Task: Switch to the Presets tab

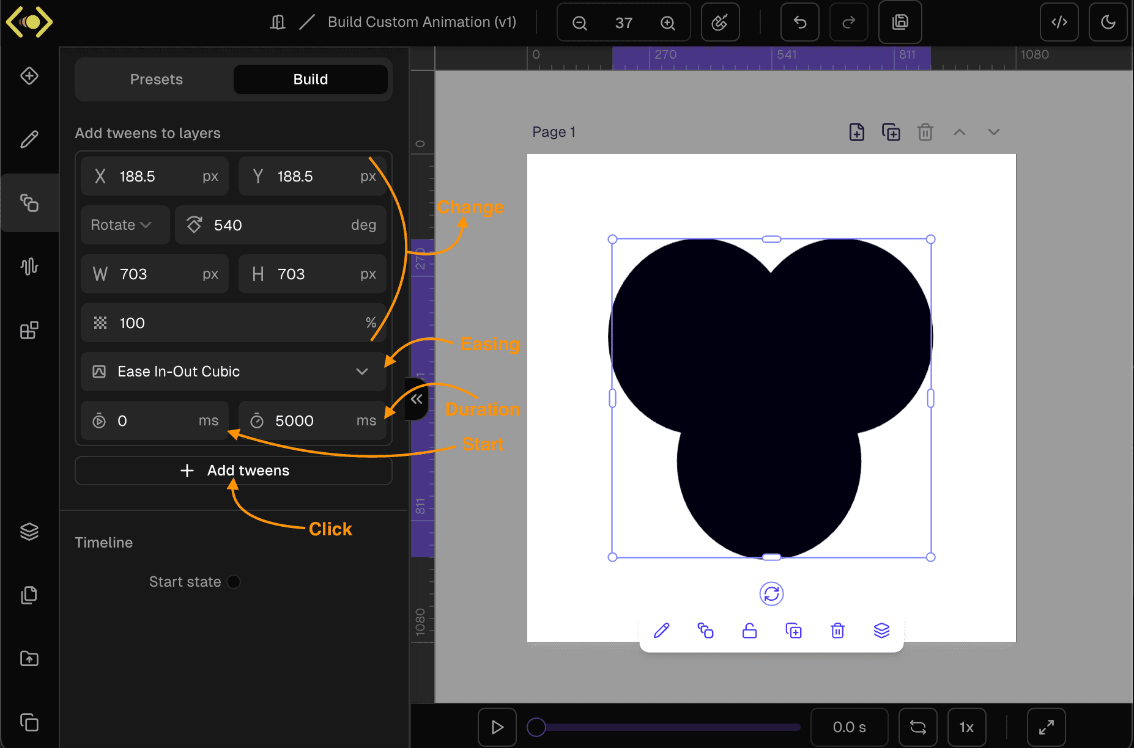Action: pyautogui.click(x=156, y=79)
